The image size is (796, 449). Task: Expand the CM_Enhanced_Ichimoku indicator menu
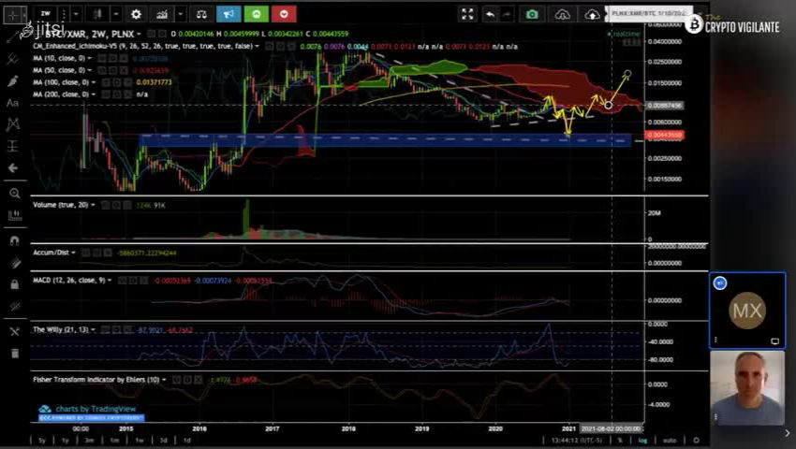click(257, 46)
